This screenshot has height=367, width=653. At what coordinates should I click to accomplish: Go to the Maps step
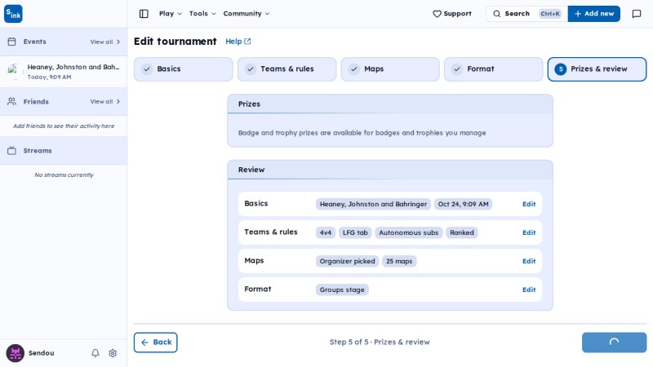[390, 69]
